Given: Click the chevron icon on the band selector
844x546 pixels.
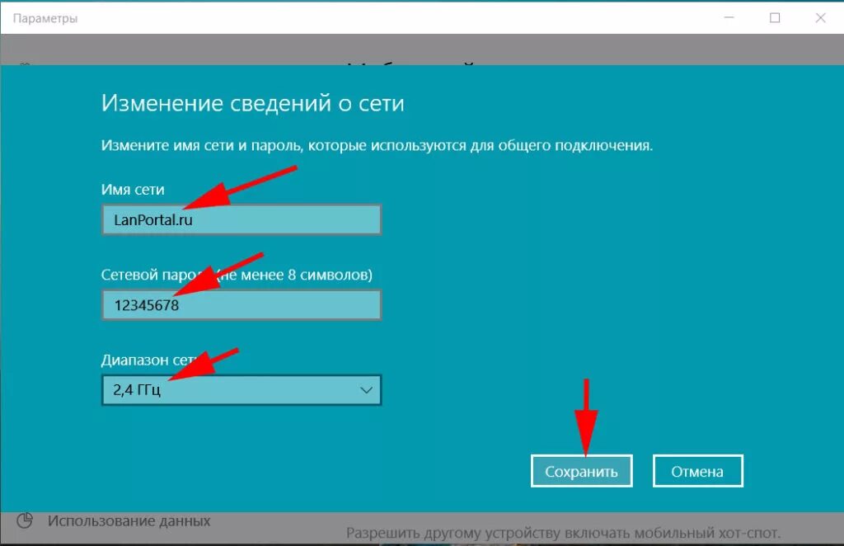Looking at the screenshot, I should tap(366, 388).
